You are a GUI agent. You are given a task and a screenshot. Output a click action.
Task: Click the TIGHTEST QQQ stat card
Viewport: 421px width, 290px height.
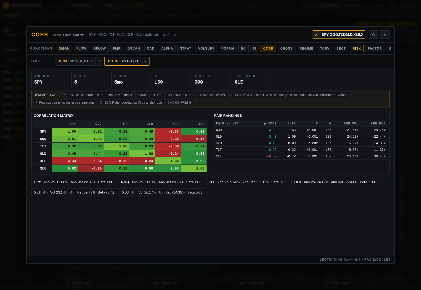(210, 79)
